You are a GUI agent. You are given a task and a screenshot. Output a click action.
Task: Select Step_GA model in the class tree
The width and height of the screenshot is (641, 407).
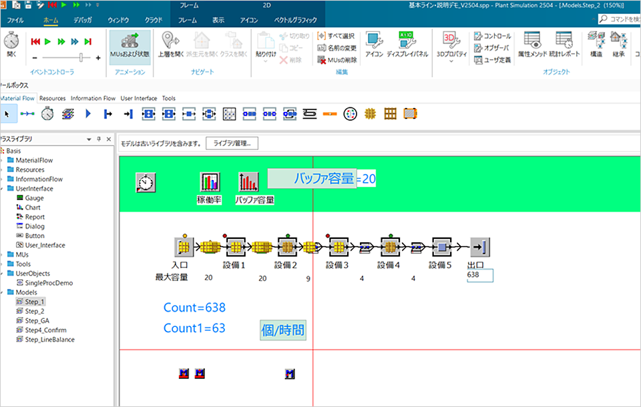tap(37, 320)
